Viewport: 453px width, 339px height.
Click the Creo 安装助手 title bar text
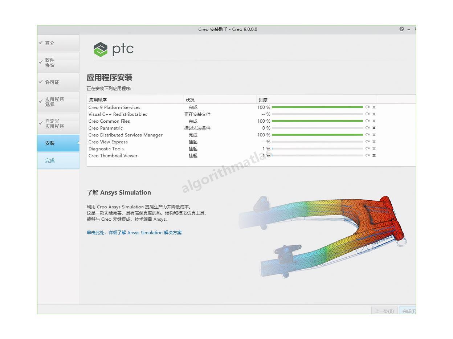(x=228, y=29)
